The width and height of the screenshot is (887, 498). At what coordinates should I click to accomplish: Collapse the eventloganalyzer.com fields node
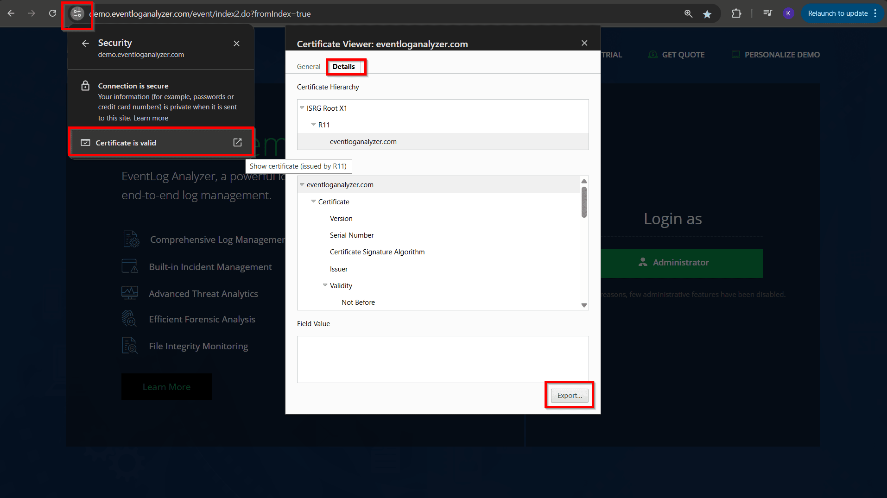pyautogui.click(x=302, y=184)
